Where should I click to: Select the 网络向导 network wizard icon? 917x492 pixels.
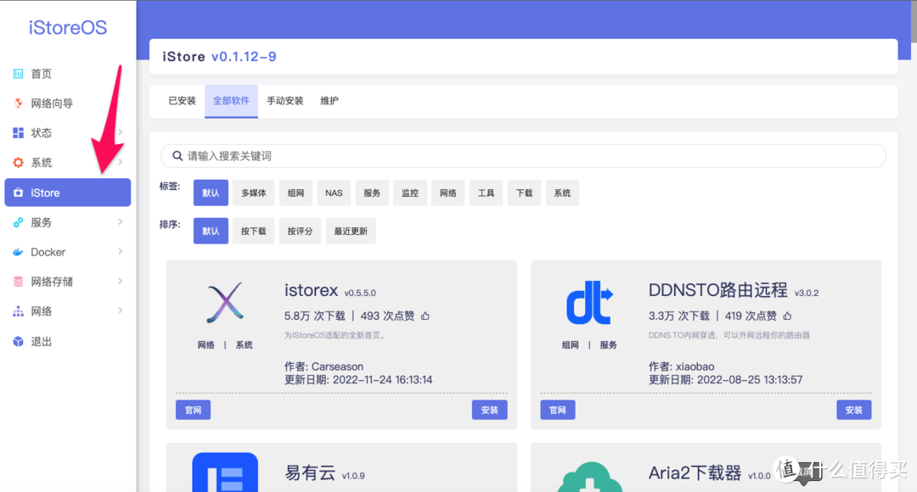click(x=20, y=103)
